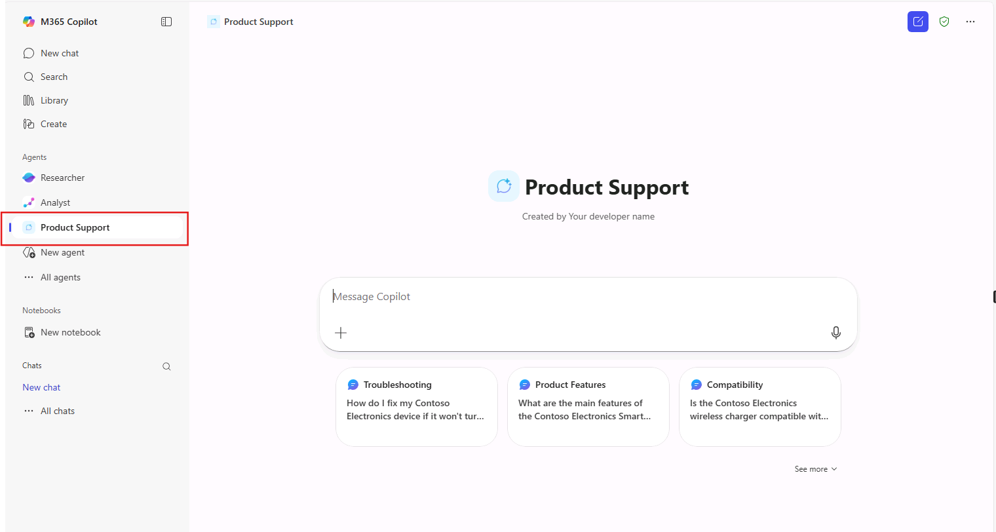Click the New agent icon
Image resolution: width=996 pixels, height=532 pixels.
(29, 252)
